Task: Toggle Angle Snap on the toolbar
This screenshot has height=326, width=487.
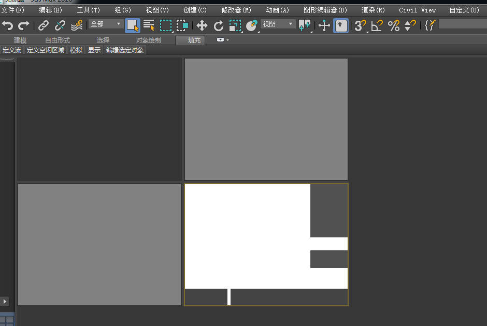Action: point(377,25)
